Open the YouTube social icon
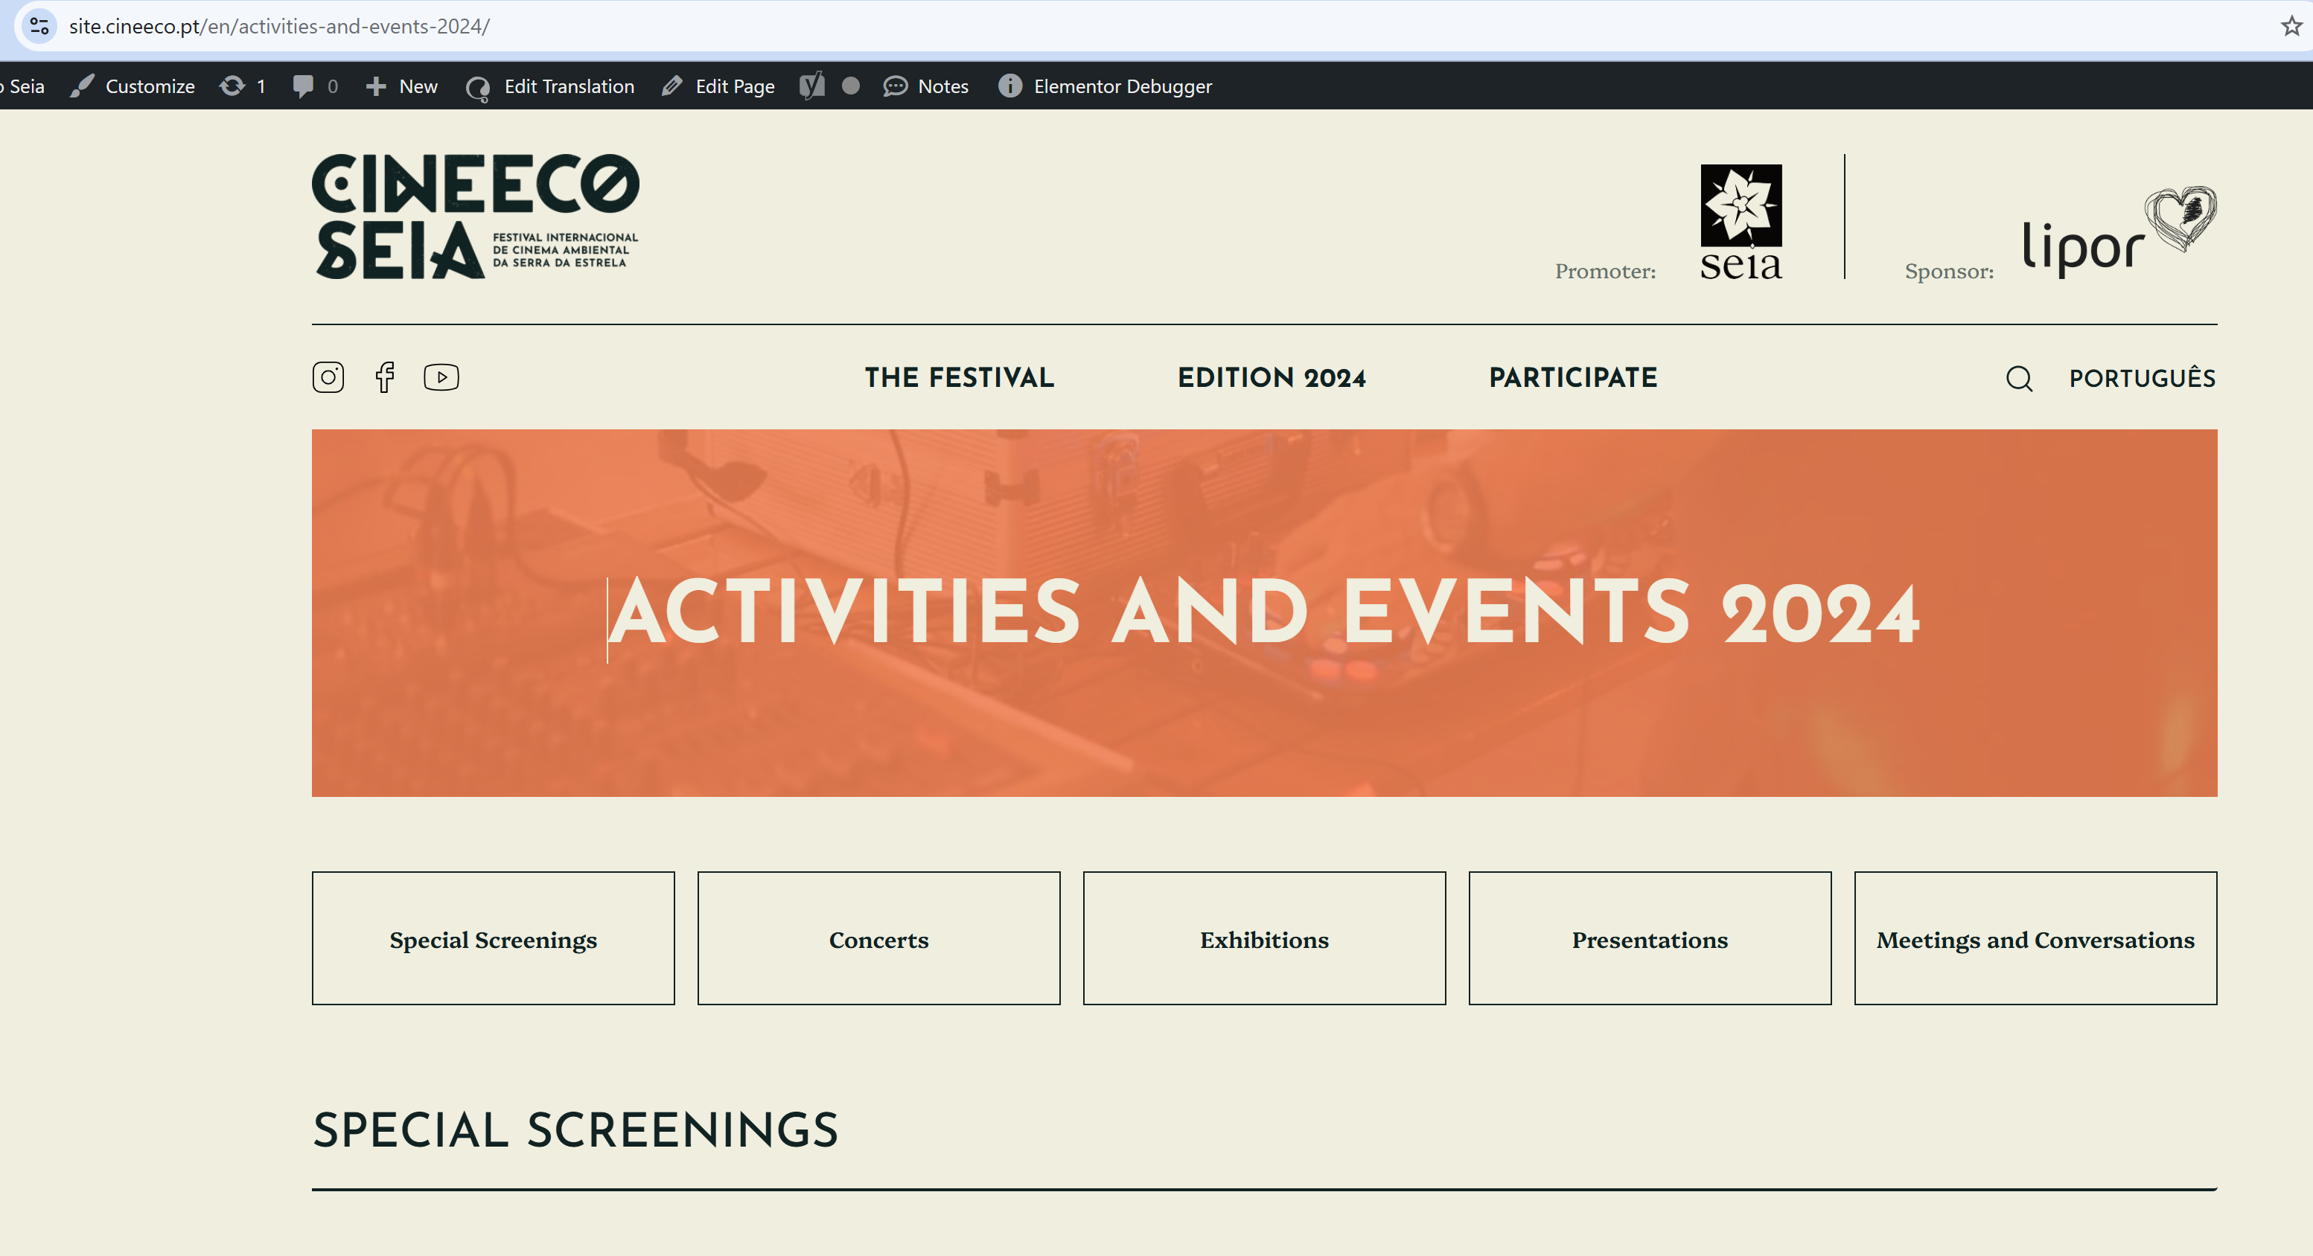The image size is (2313, 1256). 441,377
